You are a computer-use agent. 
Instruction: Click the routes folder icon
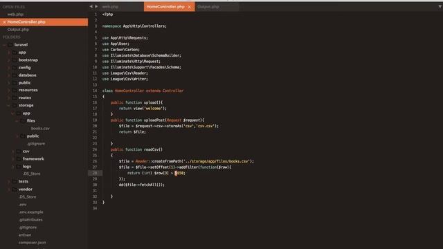tap(15, 98)
